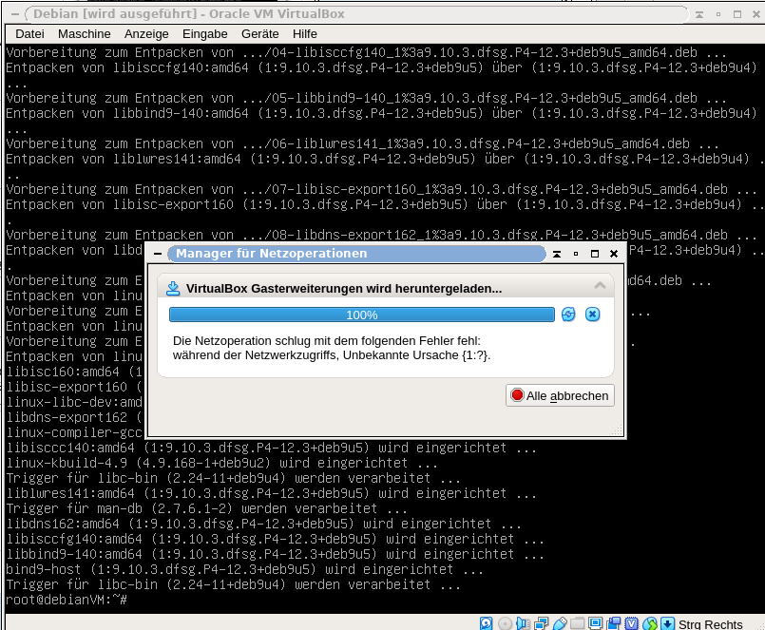Open the Hilfe menu
This screenshot has width=765, height=630.
click(x=305, y=33)
